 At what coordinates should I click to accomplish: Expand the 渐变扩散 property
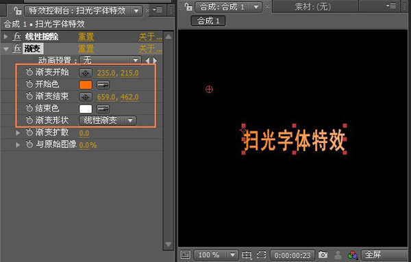point(18,133)
